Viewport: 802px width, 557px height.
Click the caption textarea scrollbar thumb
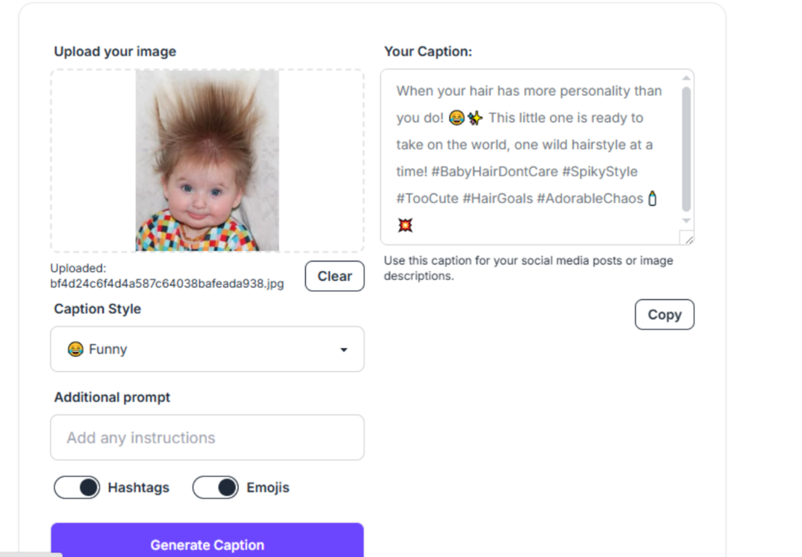click(686, 149)
